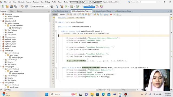Select Array_tugas.java in Projects tree

coord(18,57)
